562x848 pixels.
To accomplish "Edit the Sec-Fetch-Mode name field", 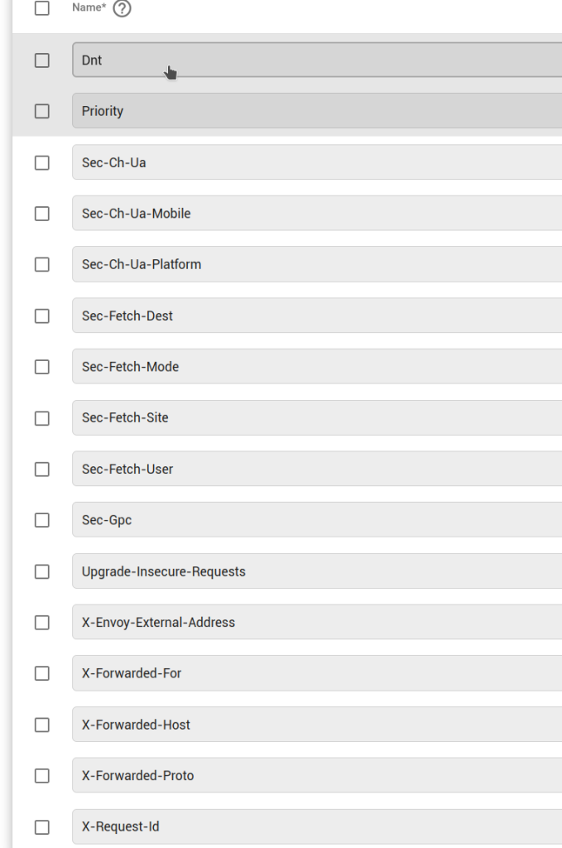I will [x=315, y=367].
